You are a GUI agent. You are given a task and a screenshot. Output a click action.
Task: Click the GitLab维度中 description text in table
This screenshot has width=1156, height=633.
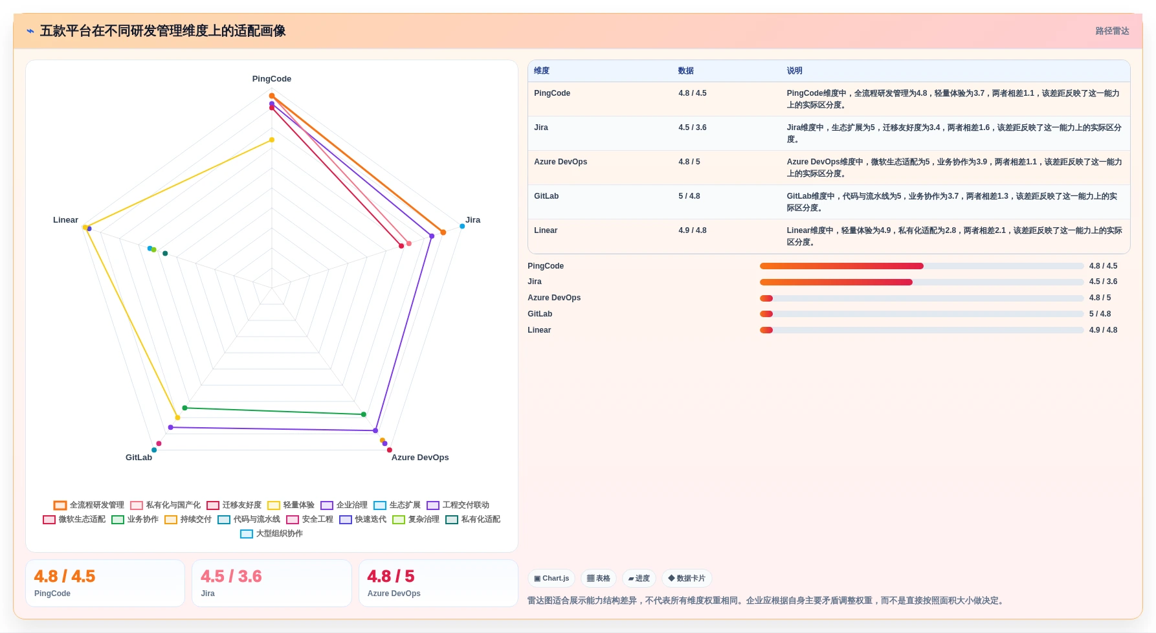pyautogui.click(x=952, y=202)
